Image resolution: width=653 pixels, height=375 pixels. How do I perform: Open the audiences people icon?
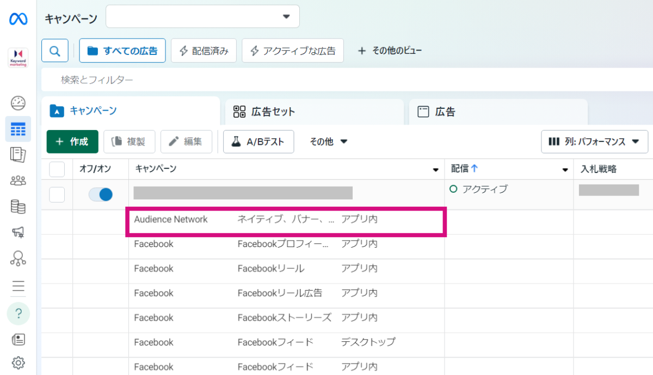tap(18, 181)
